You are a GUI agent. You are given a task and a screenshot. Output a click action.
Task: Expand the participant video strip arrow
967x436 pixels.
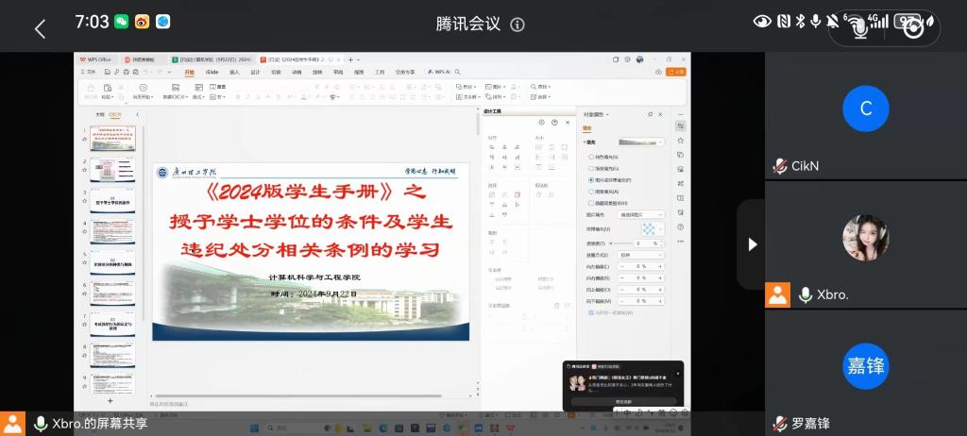click(752, 244)
